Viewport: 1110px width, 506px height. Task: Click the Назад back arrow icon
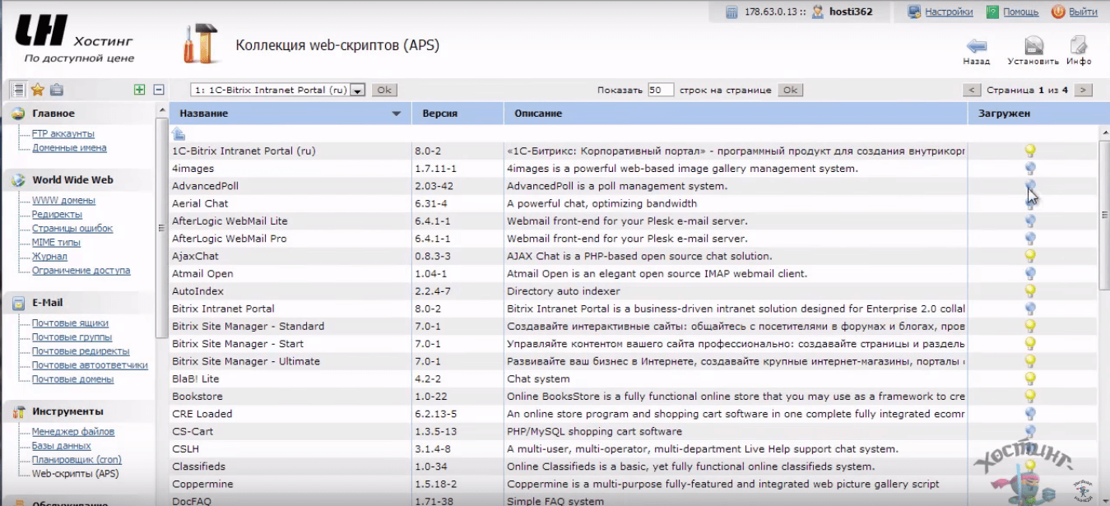[x=976, y=46]
